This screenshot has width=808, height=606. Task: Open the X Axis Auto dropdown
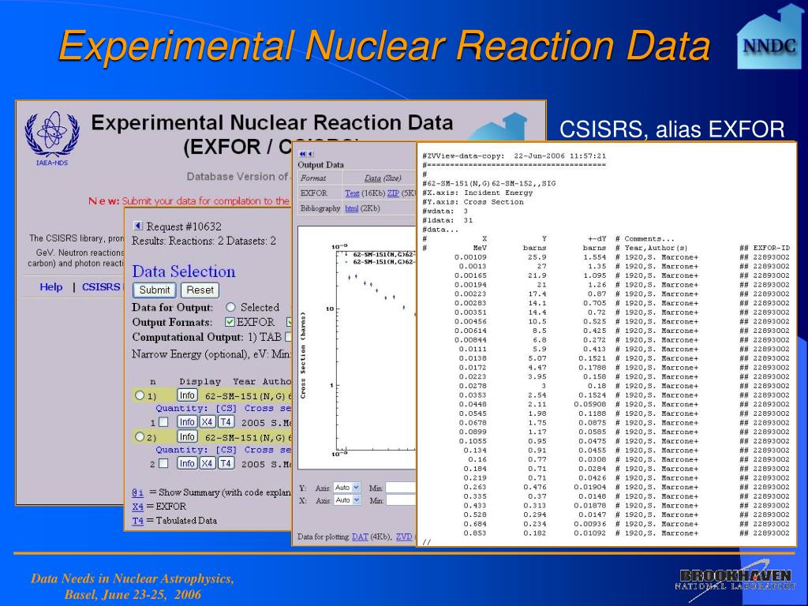(347, 499)
